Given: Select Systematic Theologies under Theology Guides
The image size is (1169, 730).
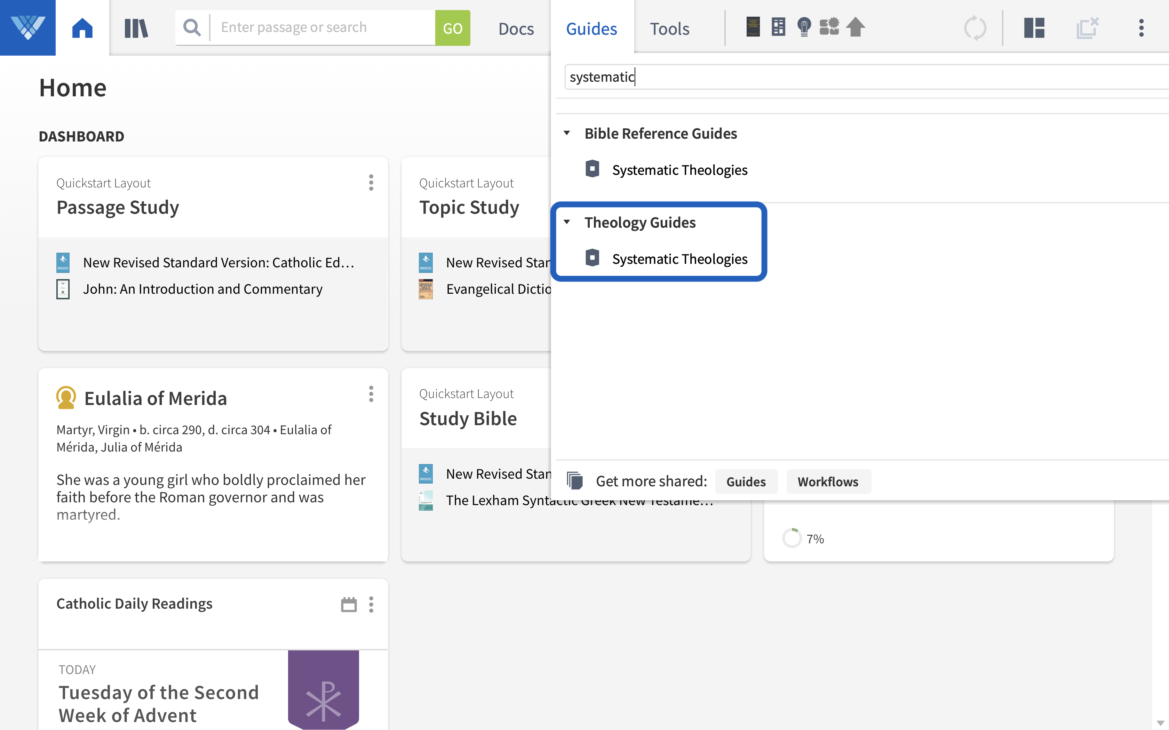Looking at the screenshot, I should pyautogui.click(x=679, y=259).
